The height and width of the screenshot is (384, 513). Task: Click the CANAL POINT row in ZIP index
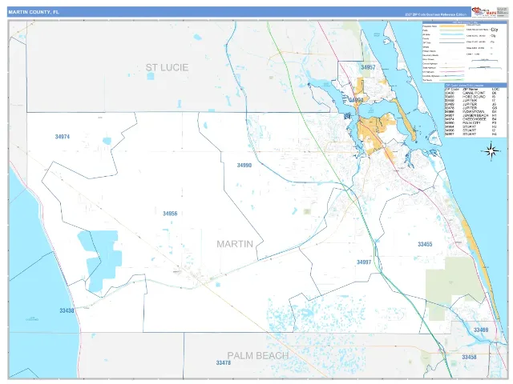[471, 93]
